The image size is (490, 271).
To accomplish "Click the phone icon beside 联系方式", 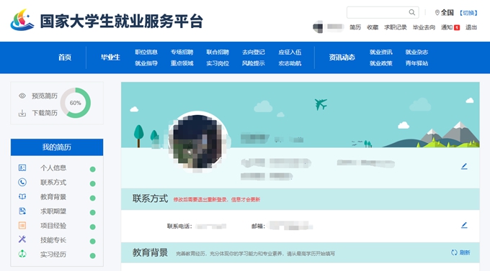I will 22,182.
